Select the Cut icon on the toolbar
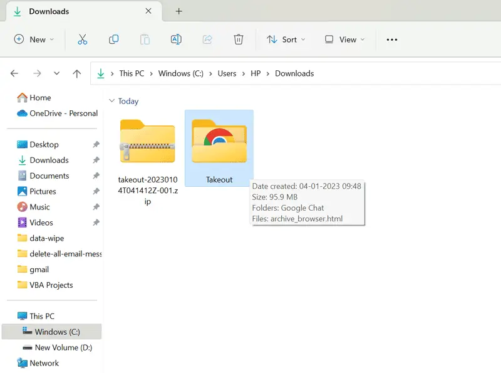501x373 pixels. click(83, 39)
